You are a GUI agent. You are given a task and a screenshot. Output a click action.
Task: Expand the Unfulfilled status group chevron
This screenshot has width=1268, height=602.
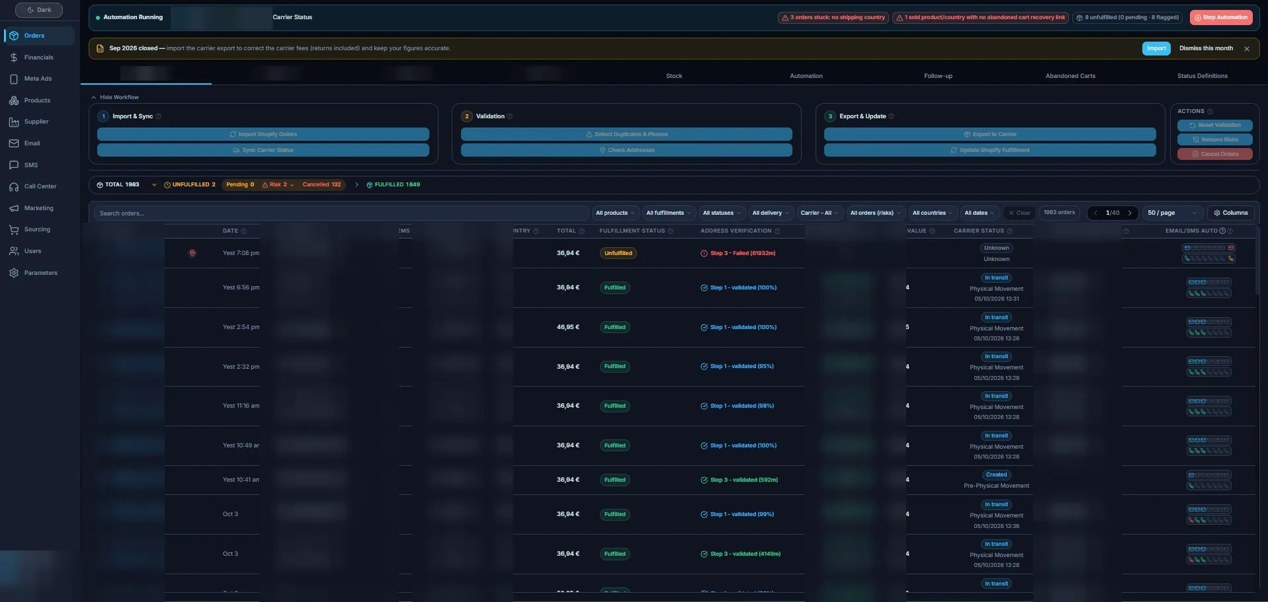pyautogui.click(x=154, y=185)
